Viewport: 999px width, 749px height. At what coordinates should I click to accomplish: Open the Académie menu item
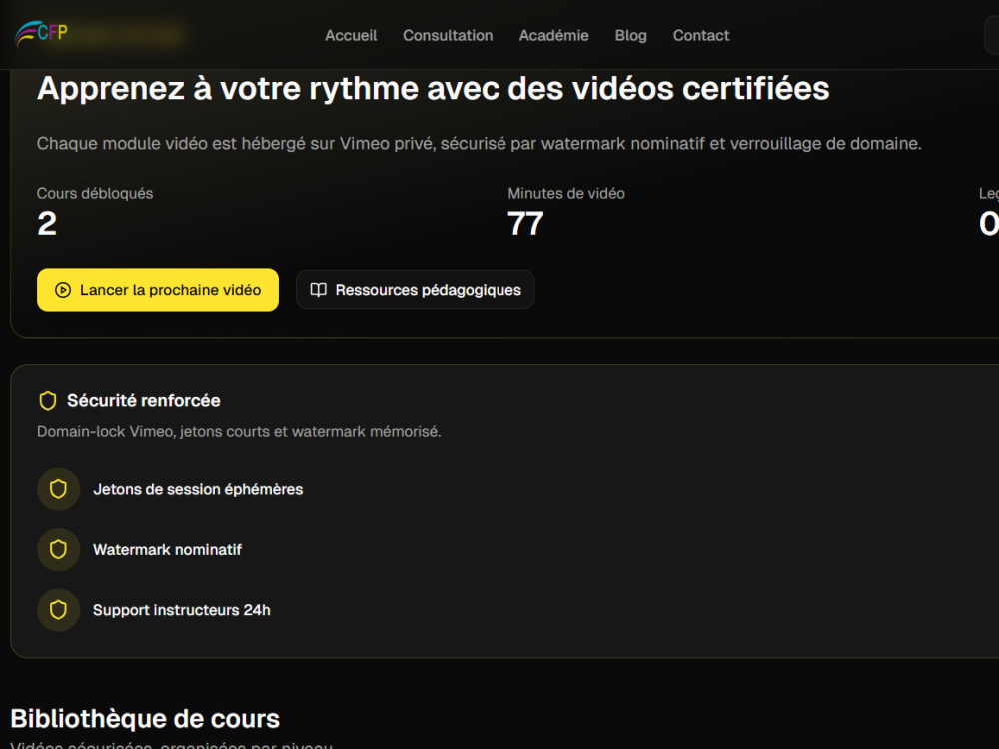pyautogui.click(x=553, y=36)
